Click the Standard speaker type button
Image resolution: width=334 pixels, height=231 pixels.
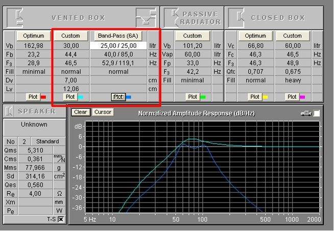[x=47, y=141]
